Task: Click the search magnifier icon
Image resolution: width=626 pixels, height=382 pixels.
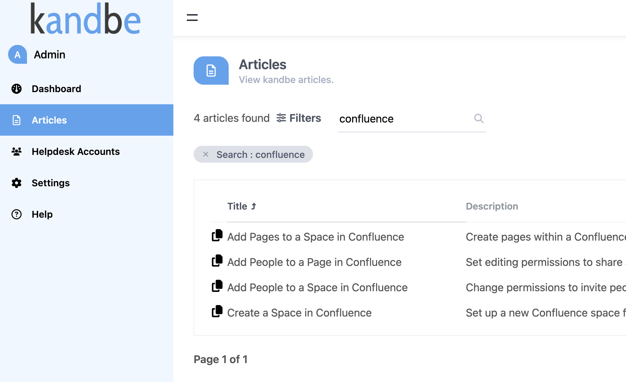Action: point(479,118)
